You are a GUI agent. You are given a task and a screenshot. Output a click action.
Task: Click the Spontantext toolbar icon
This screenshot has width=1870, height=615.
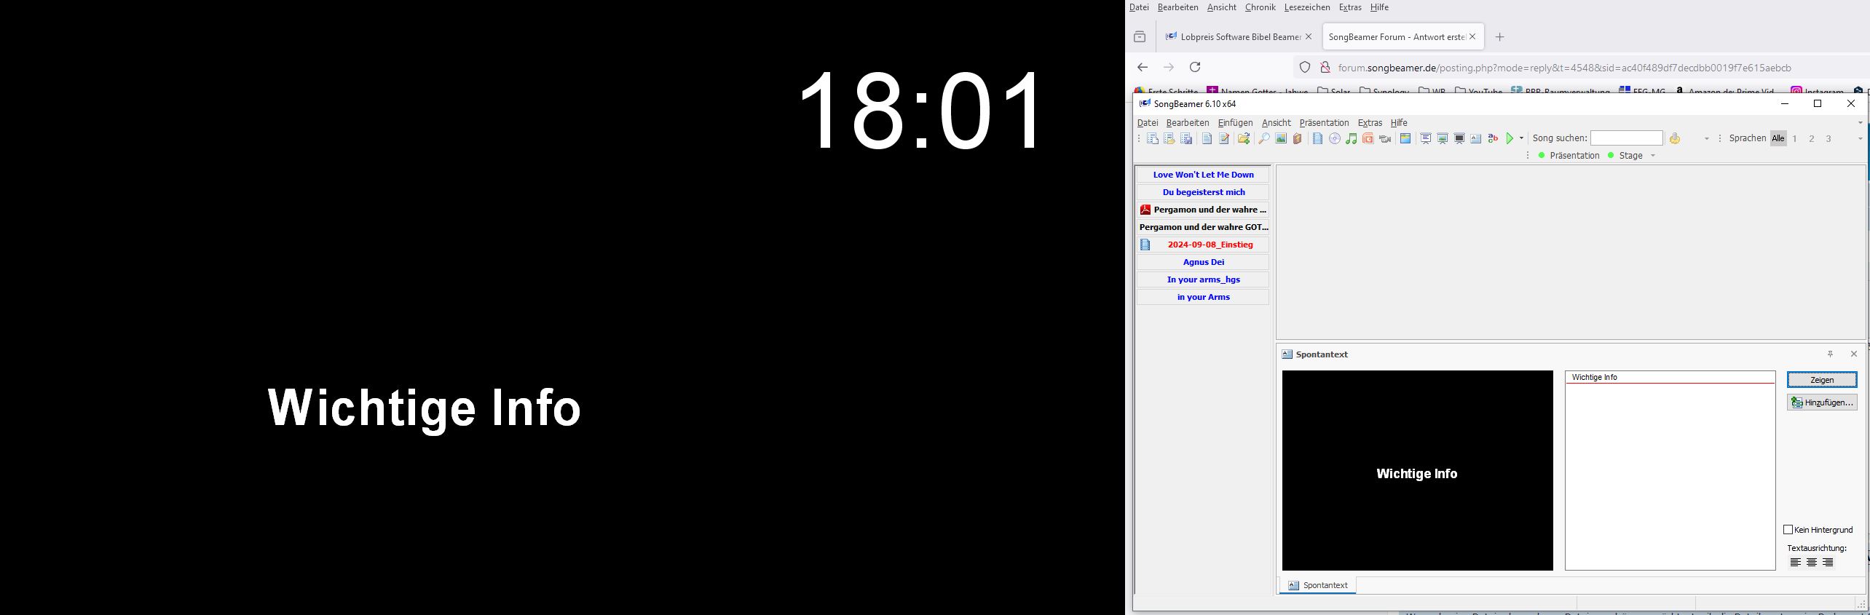(1476, 138)
